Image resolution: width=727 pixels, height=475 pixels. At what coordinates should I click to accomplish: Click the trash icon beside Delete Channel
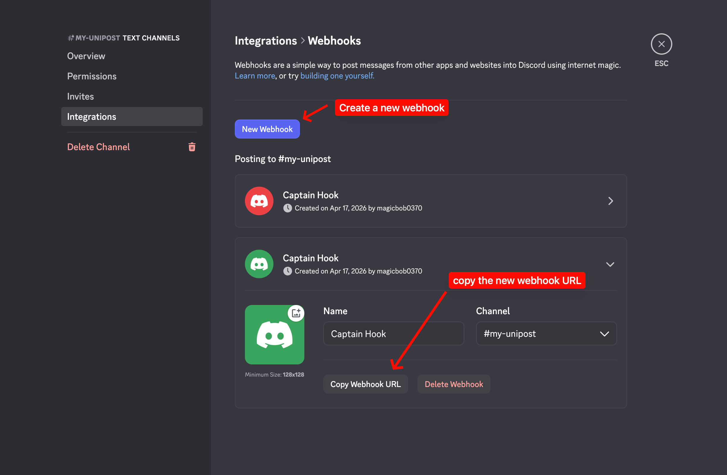coord(192,147)
